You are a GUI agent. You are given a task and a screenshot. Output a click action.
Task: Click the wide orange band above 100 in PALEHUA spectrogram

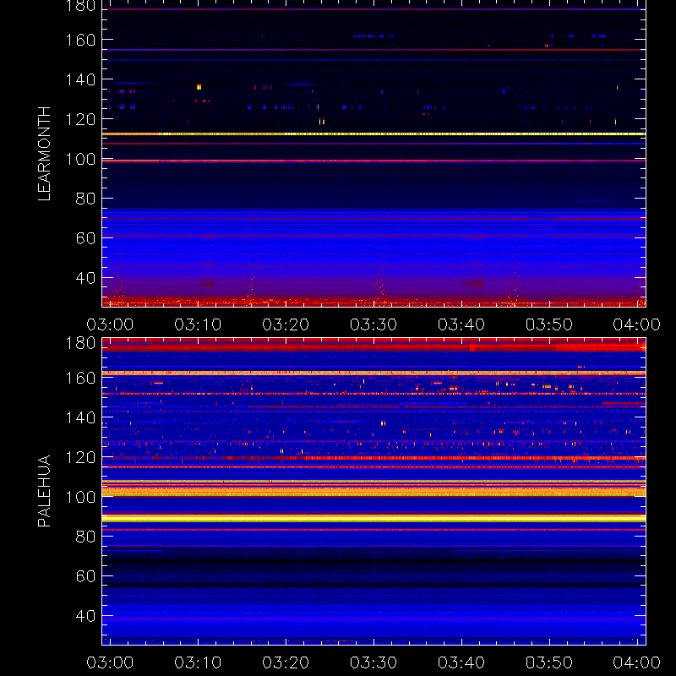coord(373,491)
